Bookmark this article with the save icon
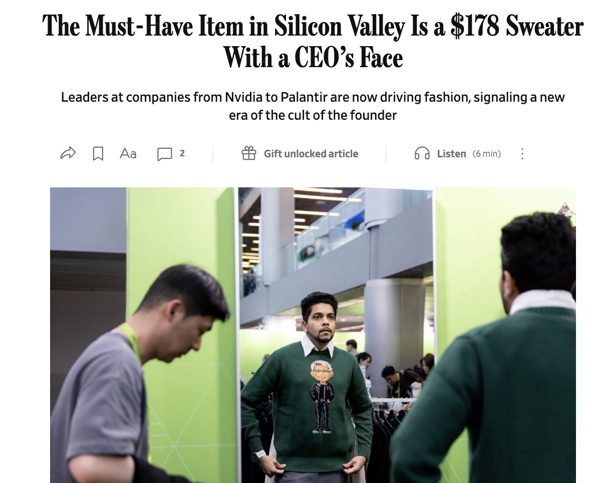 98,153
